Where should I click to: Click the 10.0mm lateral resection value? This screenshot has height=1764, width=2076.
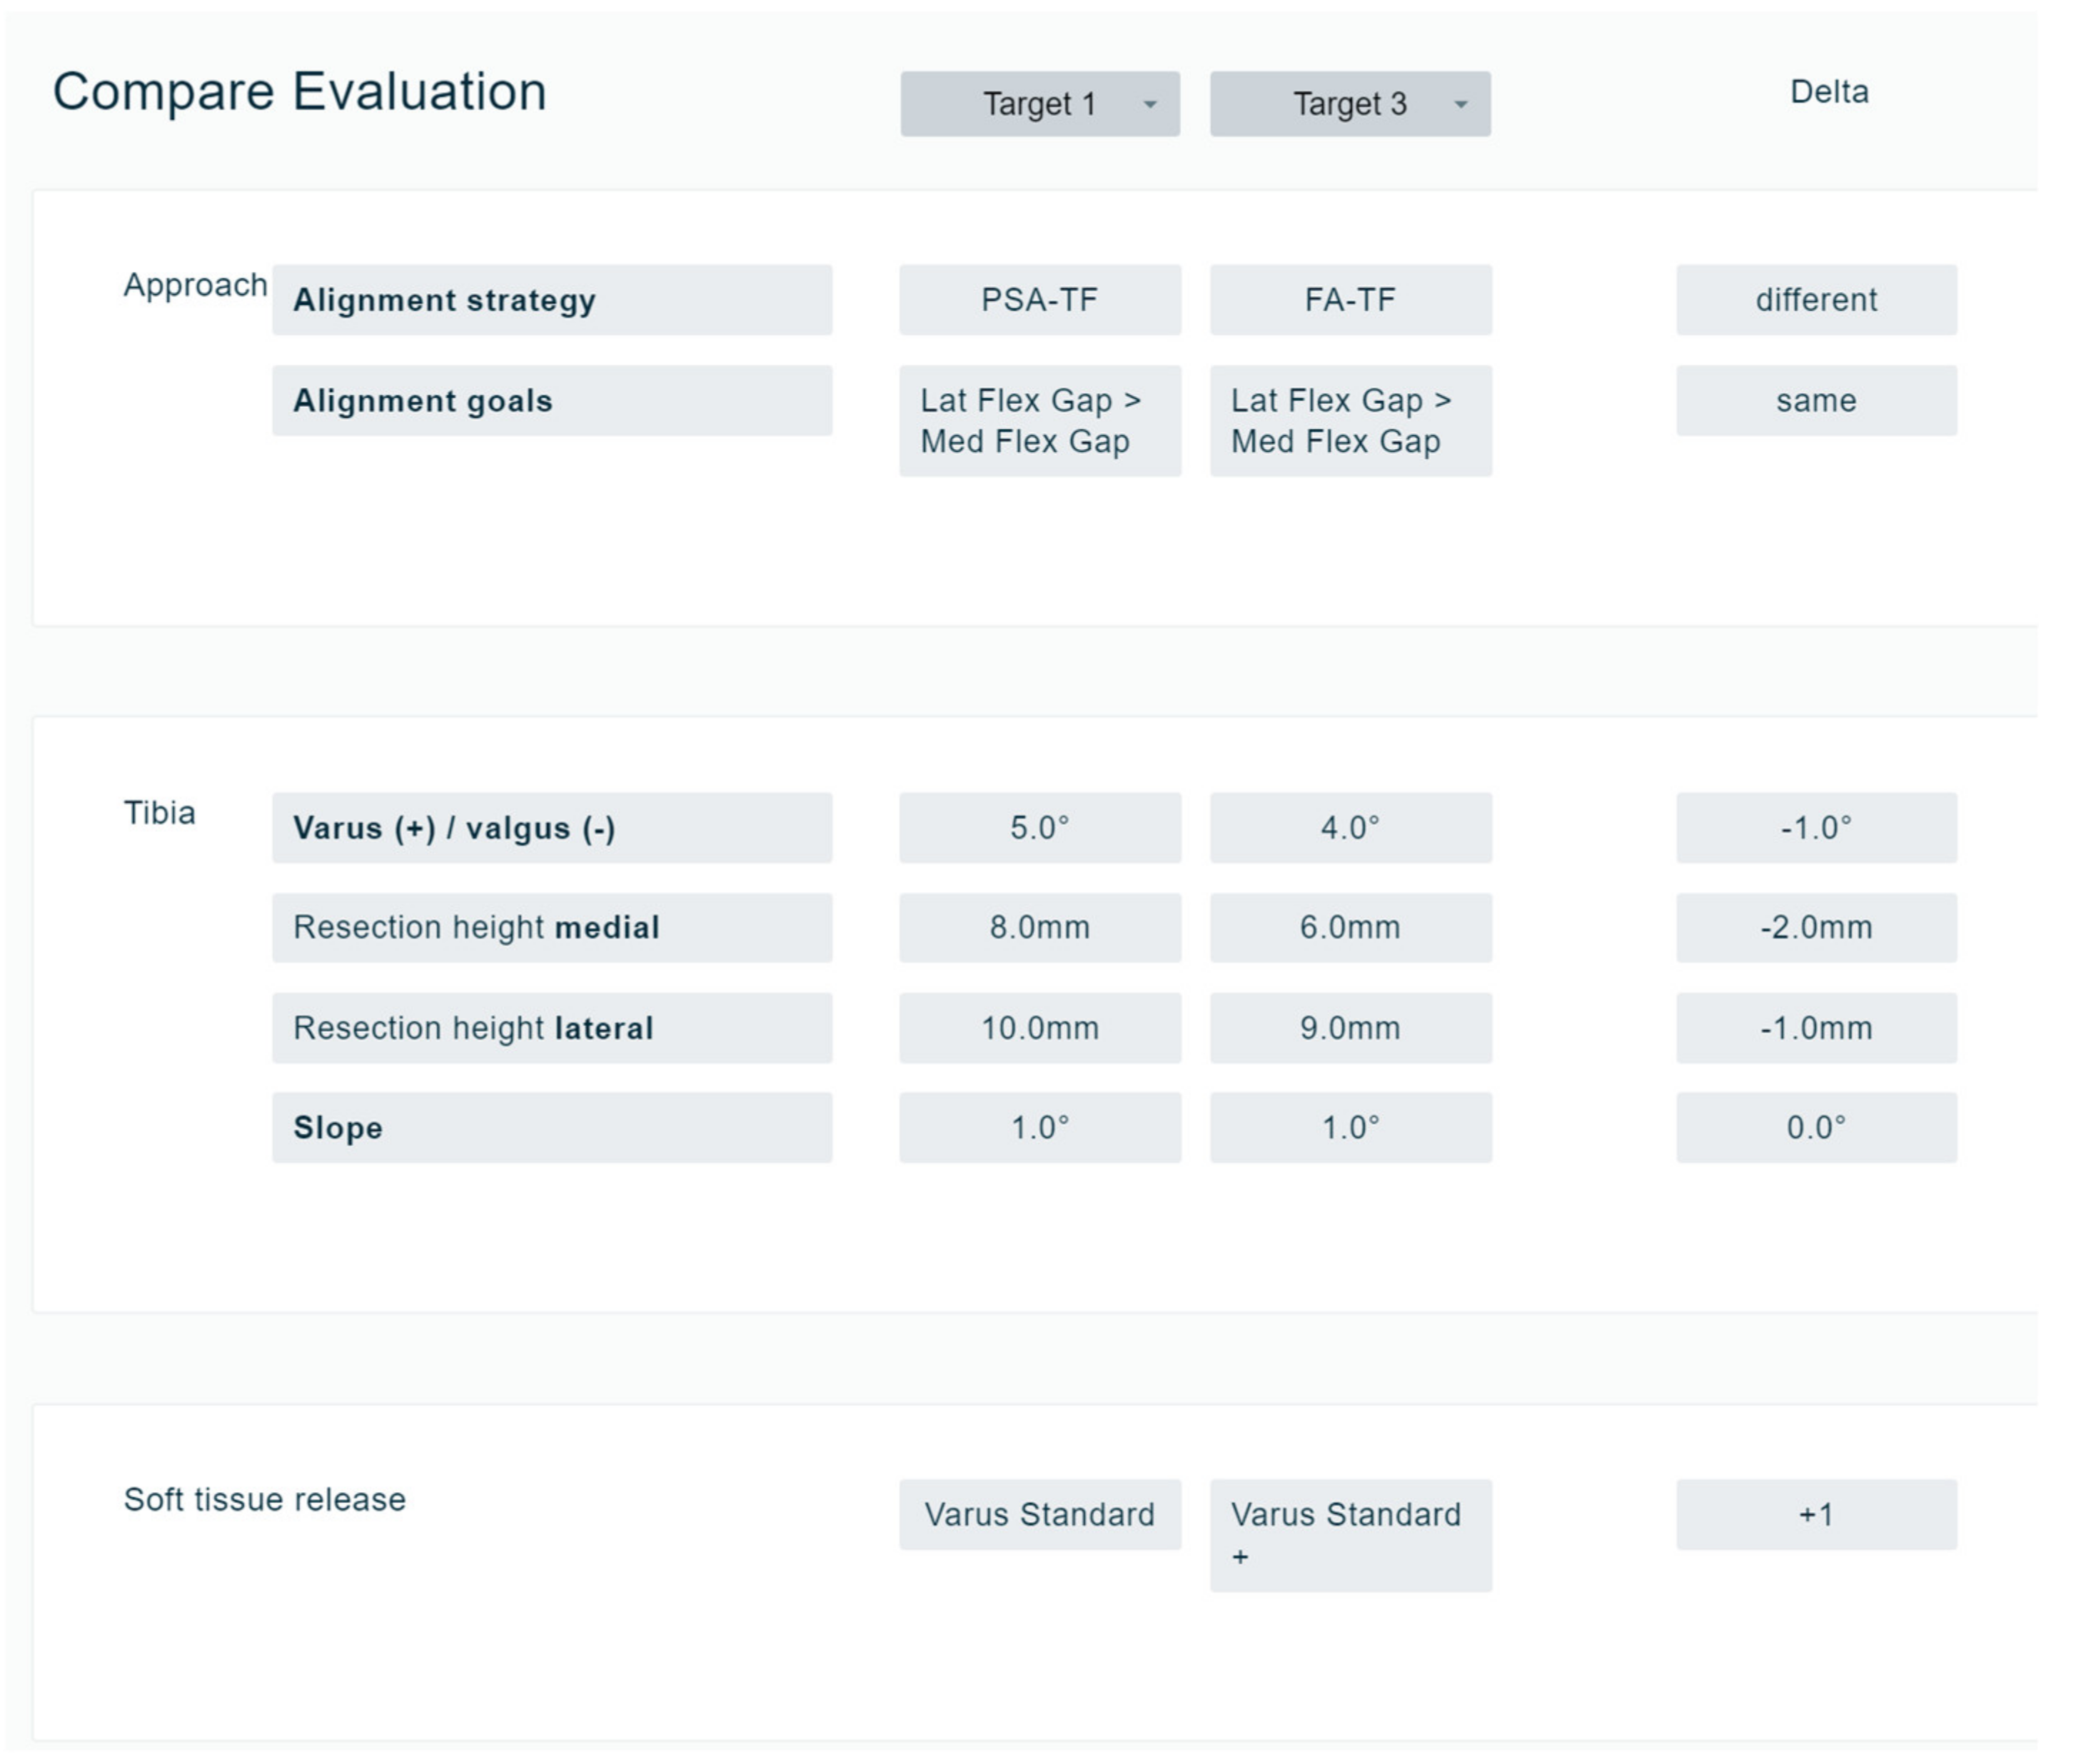(1039, 1027)
